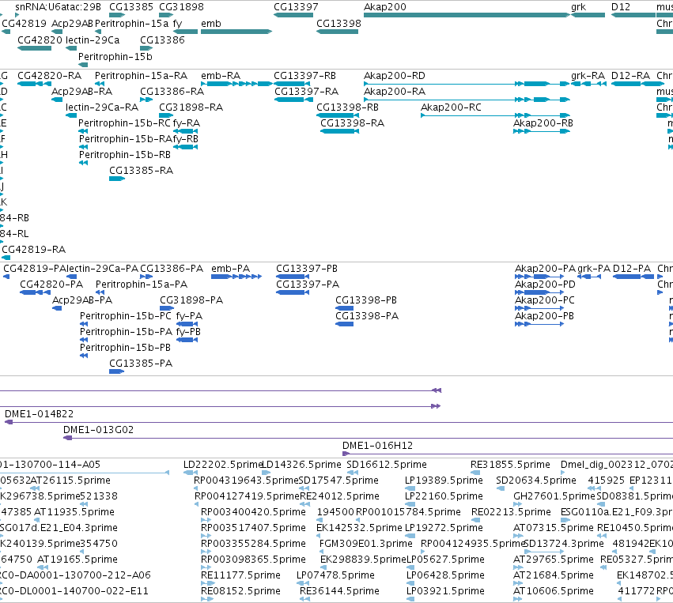Viewport: 673px width, 603px height.
Task: Click the CG13398 gene feature
Action: coord(338,32)
